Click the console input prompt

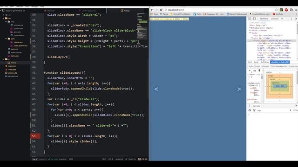pyautogui.click(x=273, y=115)
